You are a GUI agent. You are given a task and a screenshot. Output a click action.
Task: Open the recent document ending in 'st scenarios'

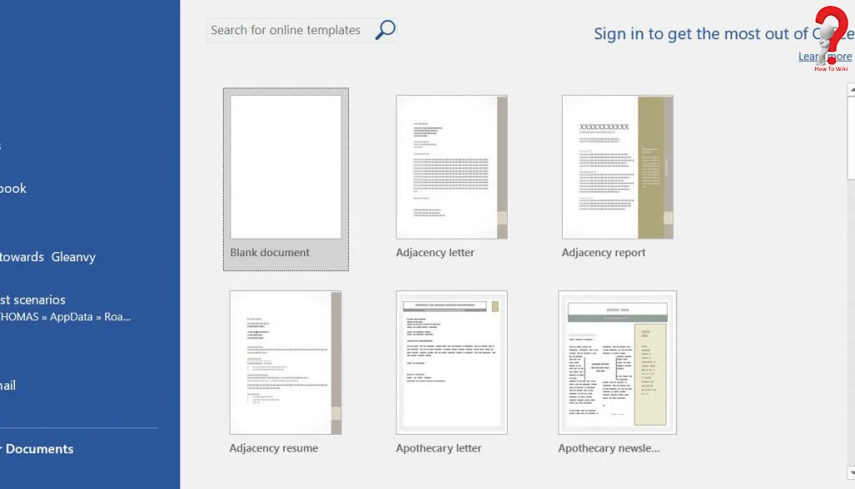pos(33,300)
